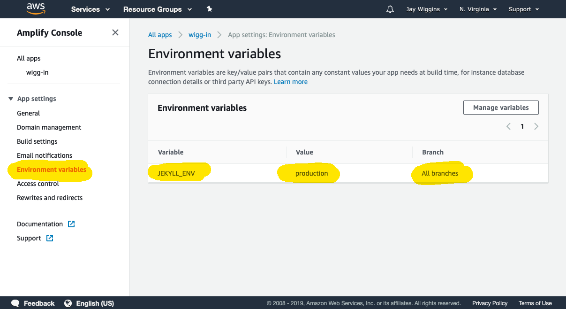Select page 1 in pagination
The height and width of the screenshot is (309, 566).
click(522, 126)
